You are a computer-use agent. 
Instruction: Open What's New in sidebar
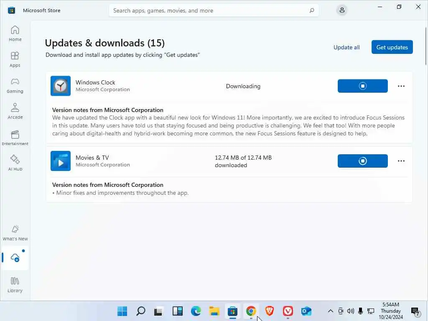15,233
